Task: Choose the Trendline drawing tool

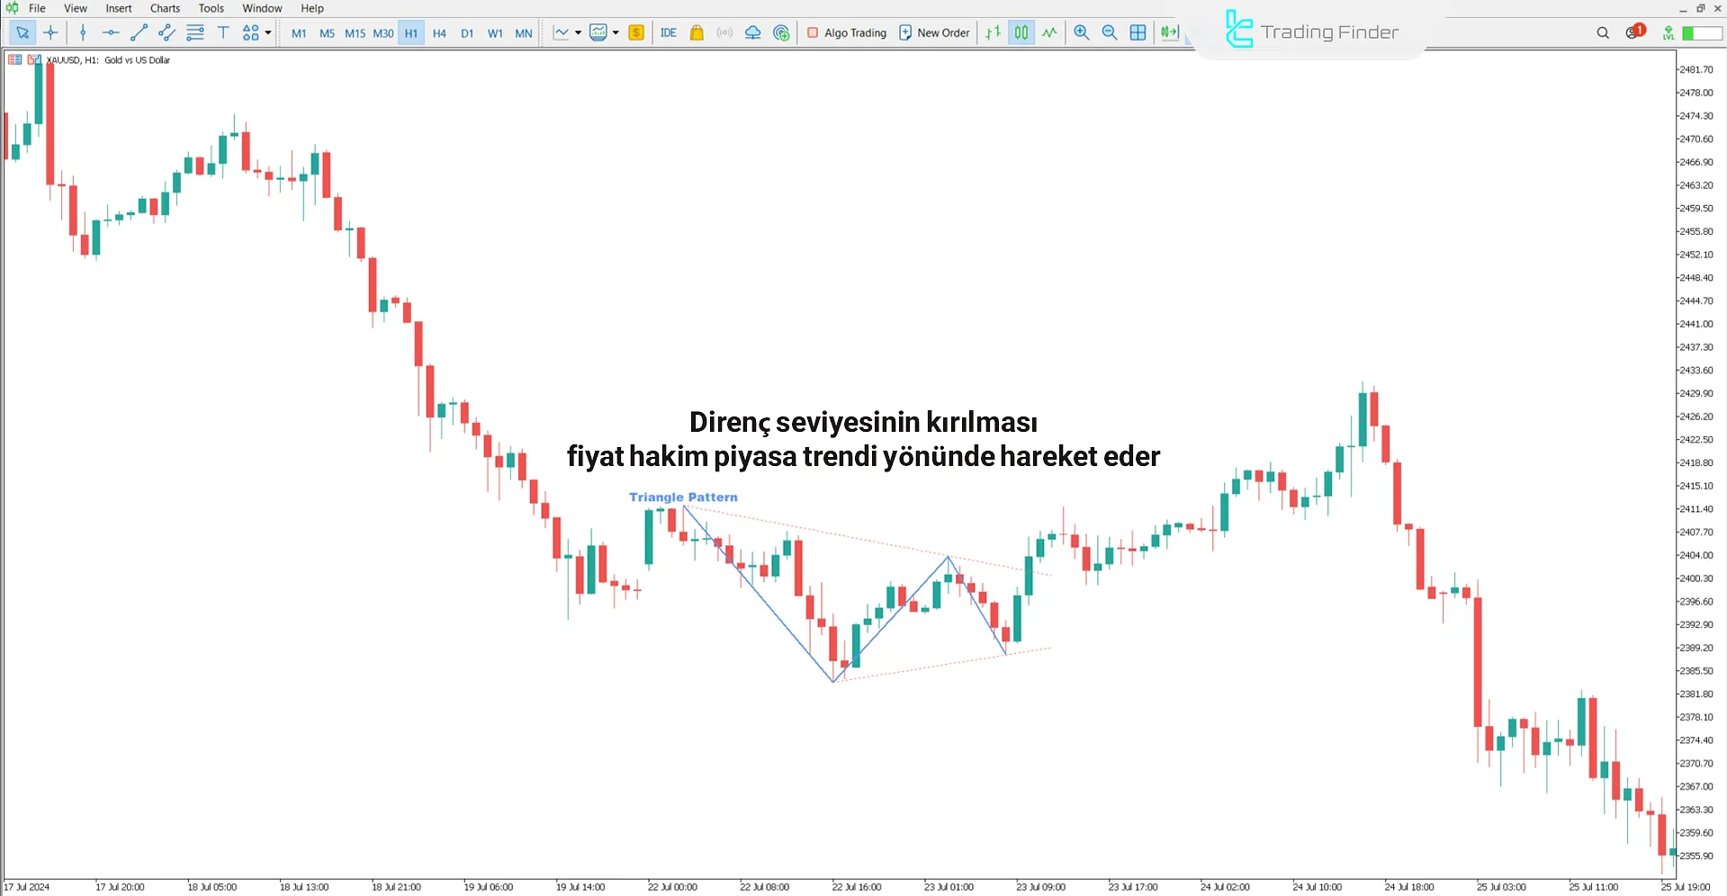Action: (139, 32)
